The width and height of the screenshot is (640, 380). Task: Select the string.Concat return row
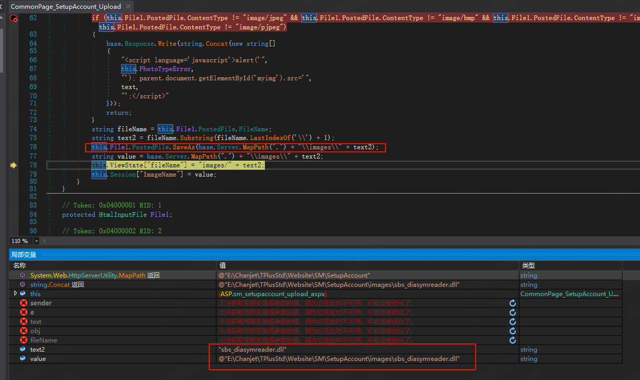point(57,285)
